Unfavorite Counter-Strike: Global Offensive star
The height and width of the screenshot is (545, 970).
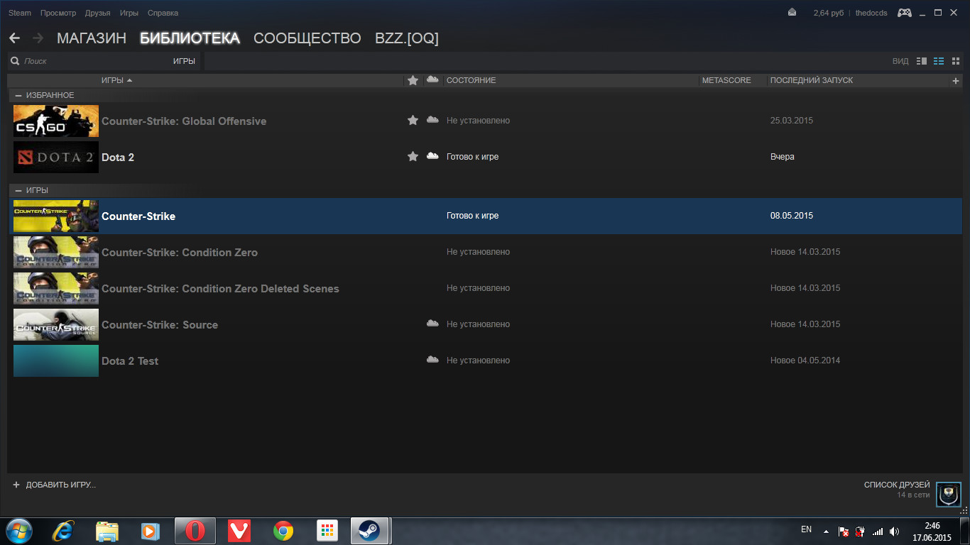413,120
